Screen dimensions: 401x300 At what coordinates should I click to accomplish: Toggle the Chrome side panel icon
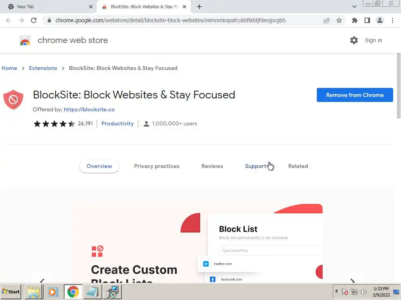pos(367,20)
